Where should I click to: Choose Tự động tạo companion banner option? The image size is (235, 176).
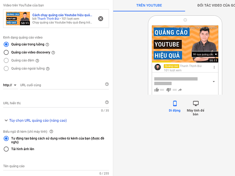tap(6, 138)
